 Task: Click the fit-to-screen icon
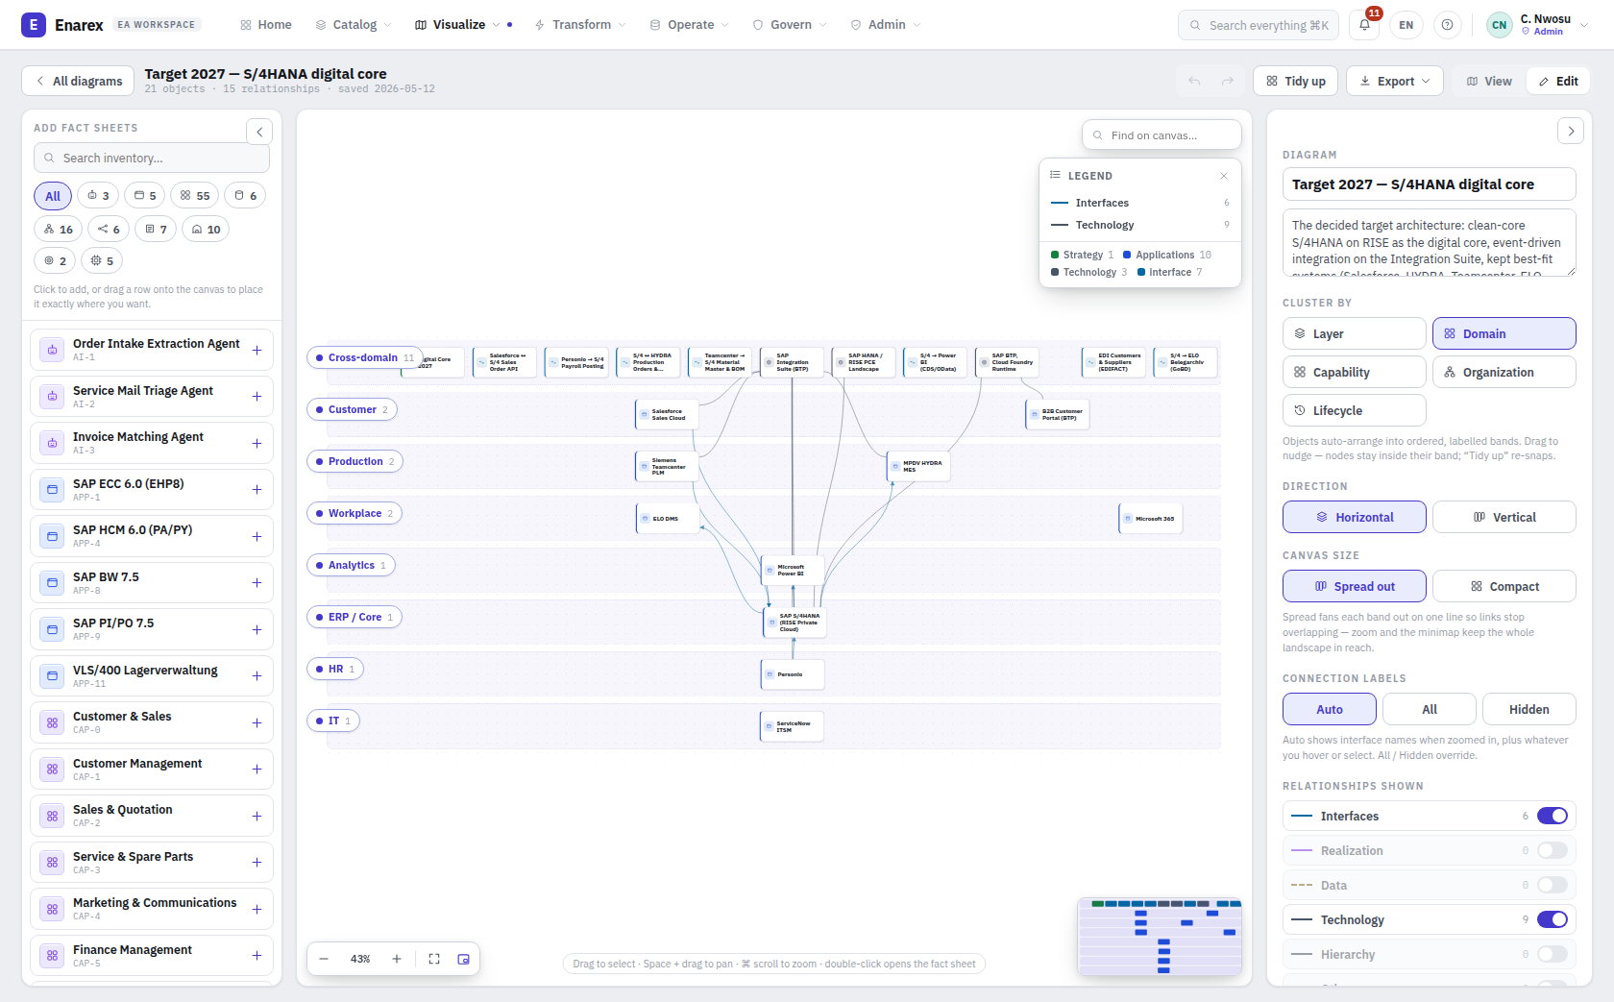pyautogui.click(x=434, y=959)
